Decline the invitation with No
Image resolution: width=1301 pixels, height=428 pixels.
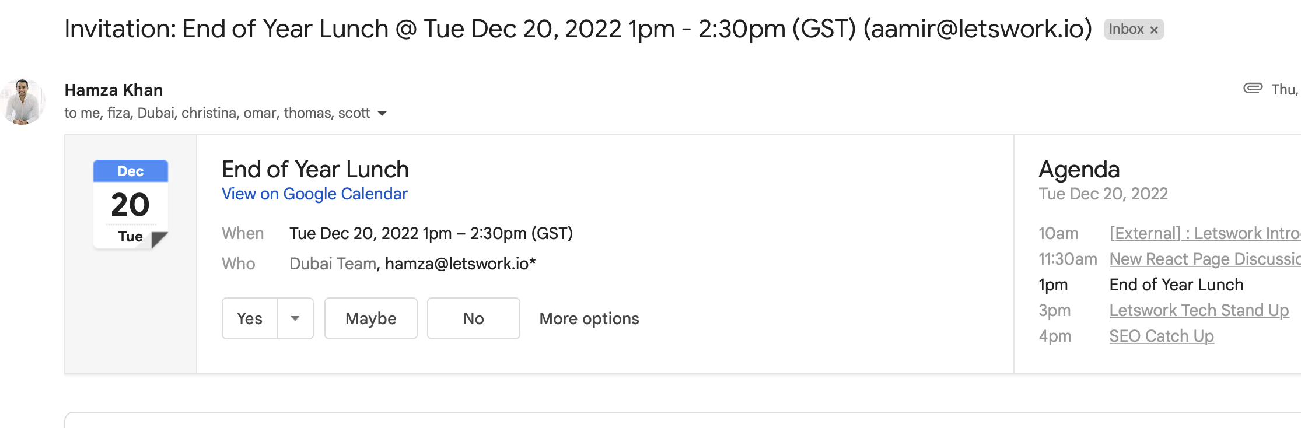coord(474,318)
